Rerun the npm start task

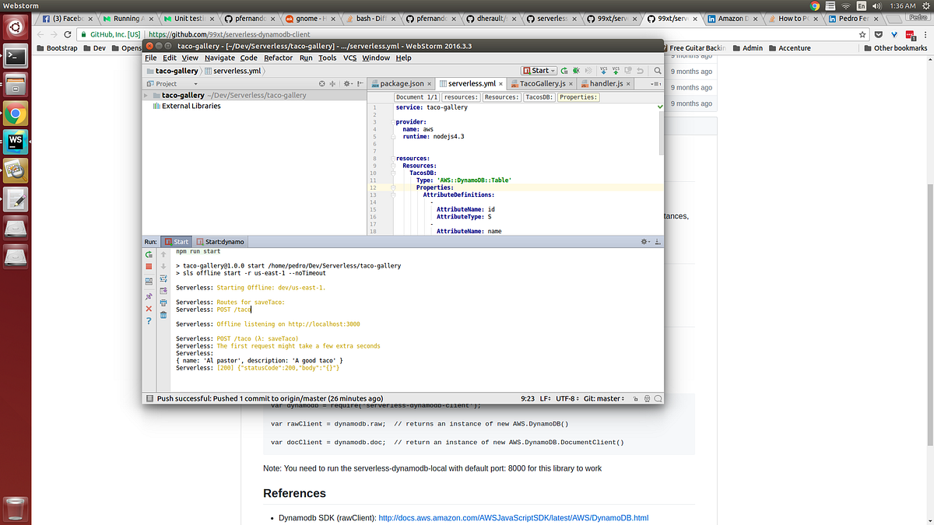[x=148, y=255]
